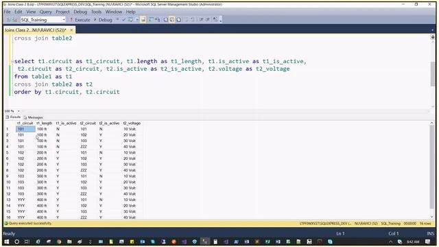Select 20 Volt cell in row 6

pos(130,158)
